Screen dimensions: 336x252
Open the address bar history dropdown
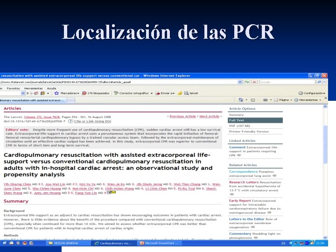[x=240, y=82]
